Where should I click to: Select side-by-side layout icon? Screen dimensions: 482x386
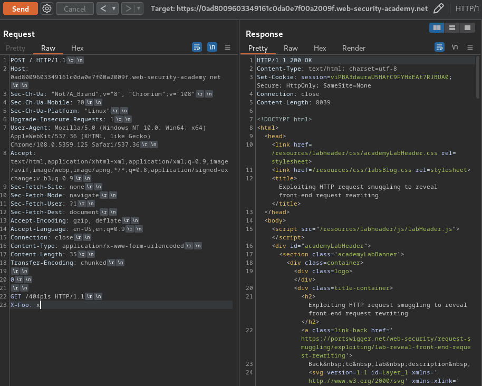click(x=437, y=27)
